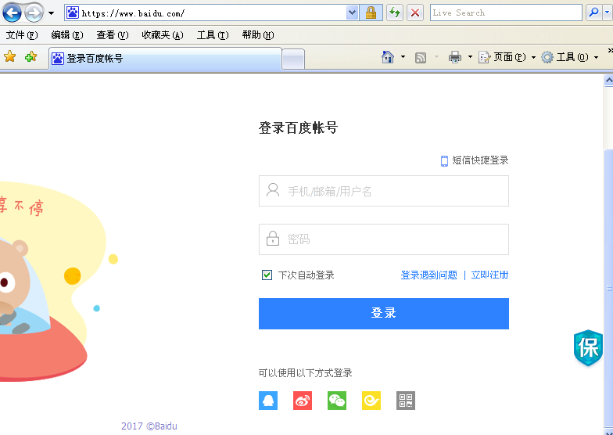Click the scrollbar up arrow
The height and width of the screenshot is (435, 613).
click(608, 81)
